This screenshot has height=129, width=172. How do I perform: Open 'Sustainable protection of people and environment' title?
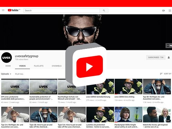41,98
